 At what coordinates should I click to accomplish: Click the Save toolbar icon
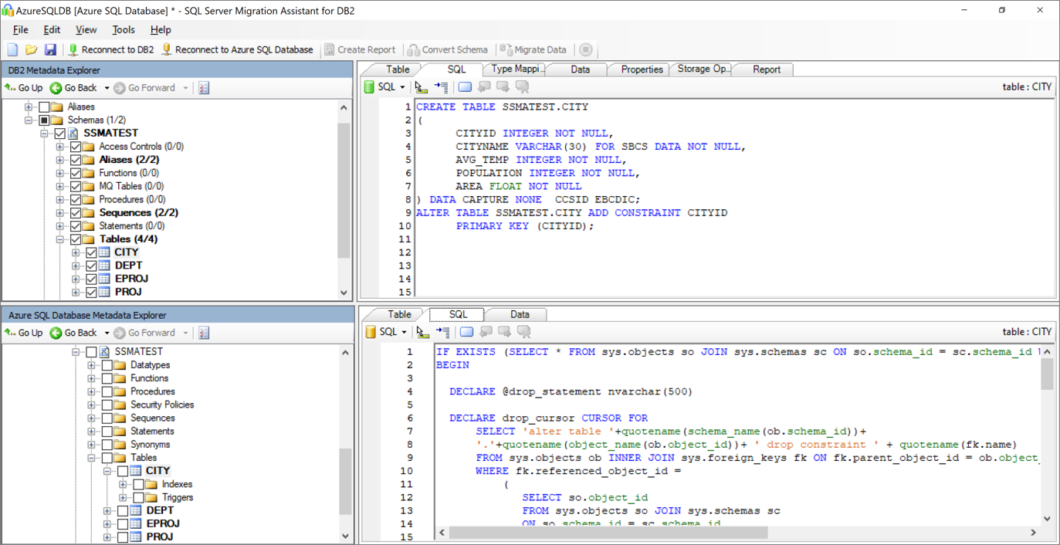[49, 49]
